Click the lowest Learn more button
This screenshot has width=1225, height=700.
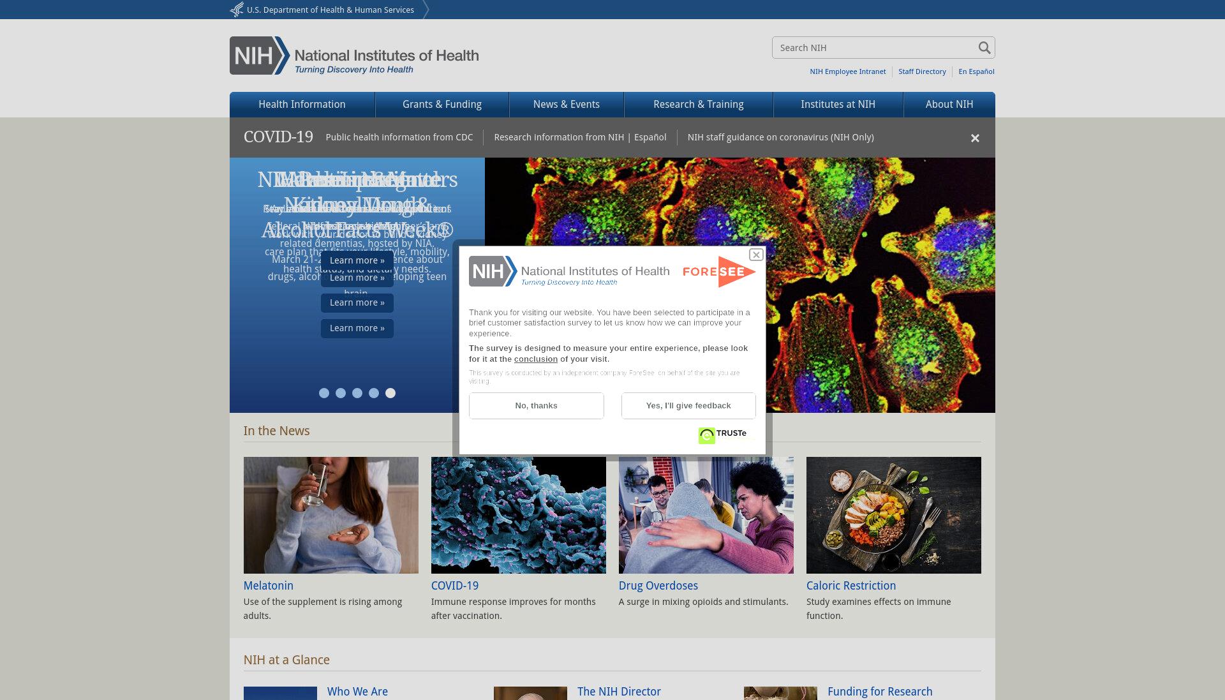click(357, 329)
